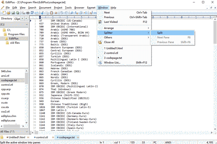
Task: Click the Window List menu icon
Action: point(100,63)
